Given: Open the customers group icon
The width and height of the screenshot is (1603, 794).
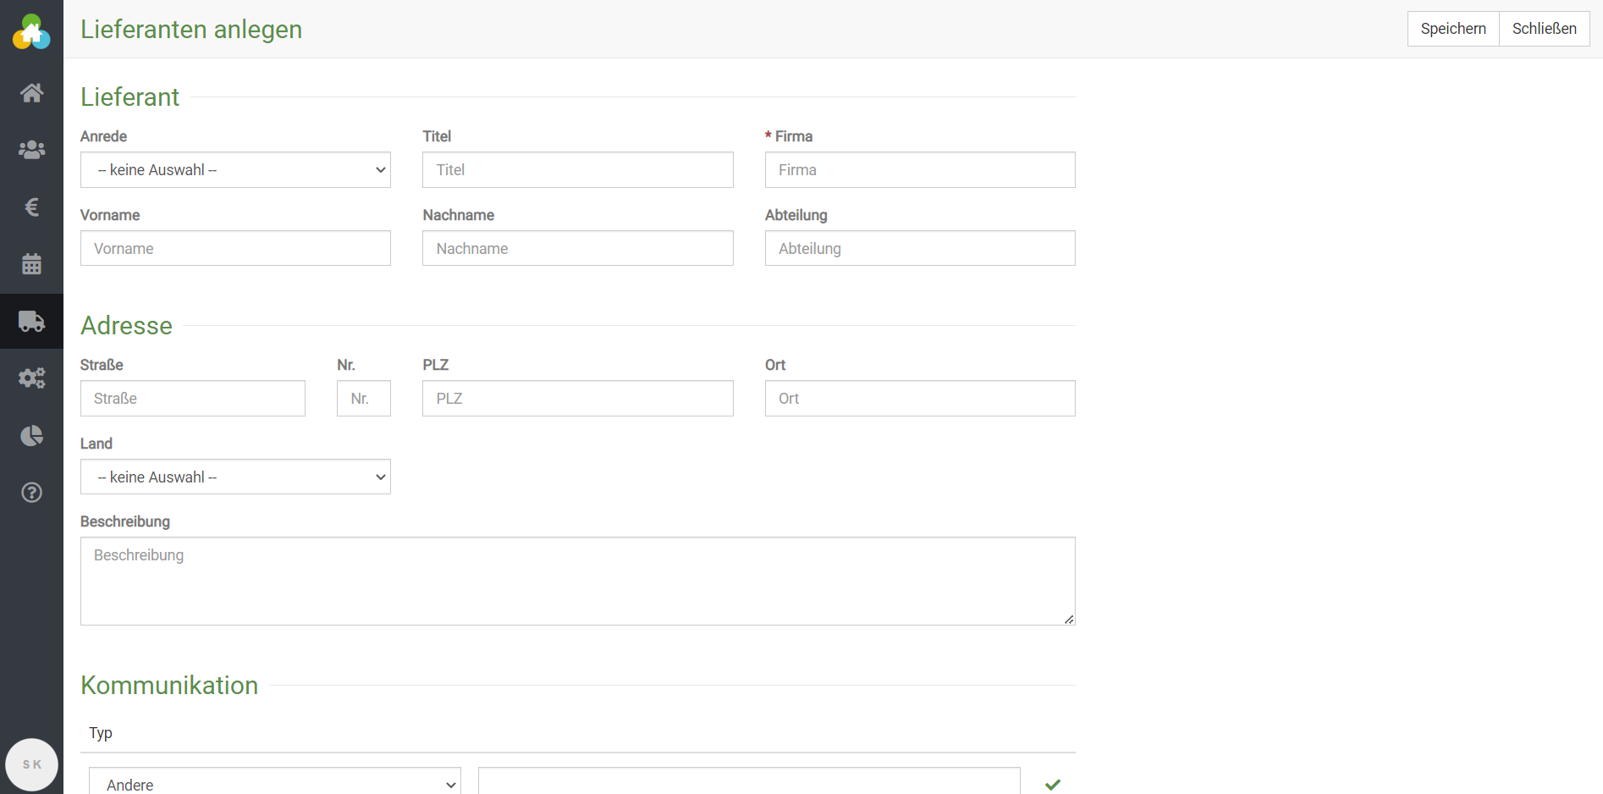Looking at the screenshot, I should click(x=31, y=150).
